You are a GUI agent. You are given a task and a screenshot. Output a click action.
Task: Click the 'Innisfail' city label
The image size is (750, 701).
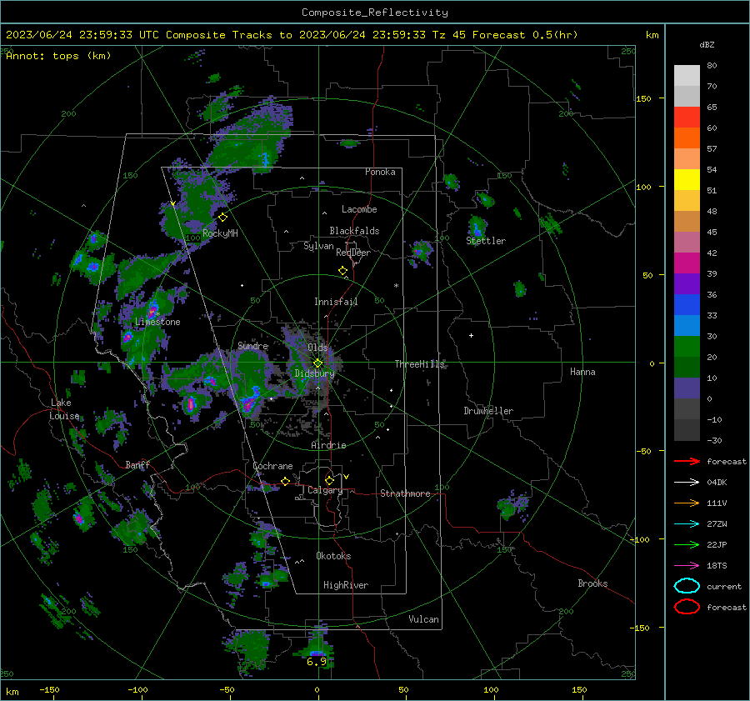[x=336, y=302]
